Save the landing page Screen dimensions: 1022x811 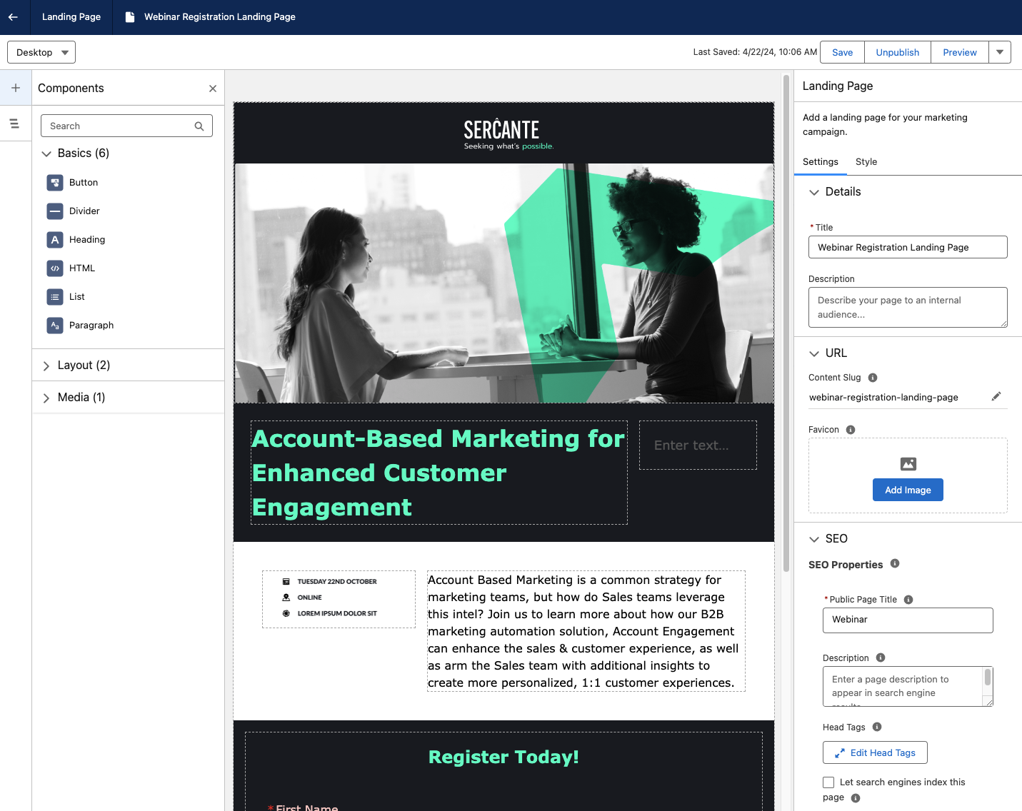pyautogui.click(x=843, y=52)
